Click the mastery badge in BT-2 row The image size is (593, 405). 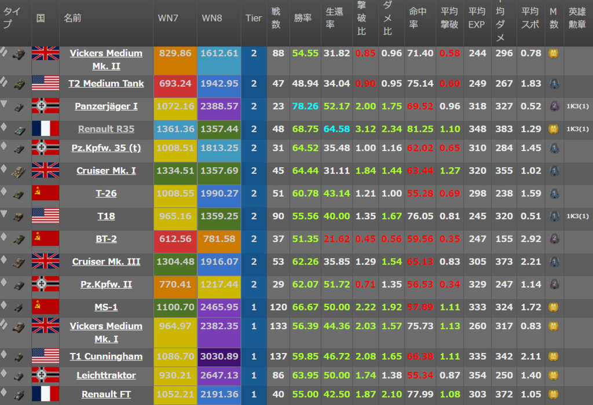(554, 239)
